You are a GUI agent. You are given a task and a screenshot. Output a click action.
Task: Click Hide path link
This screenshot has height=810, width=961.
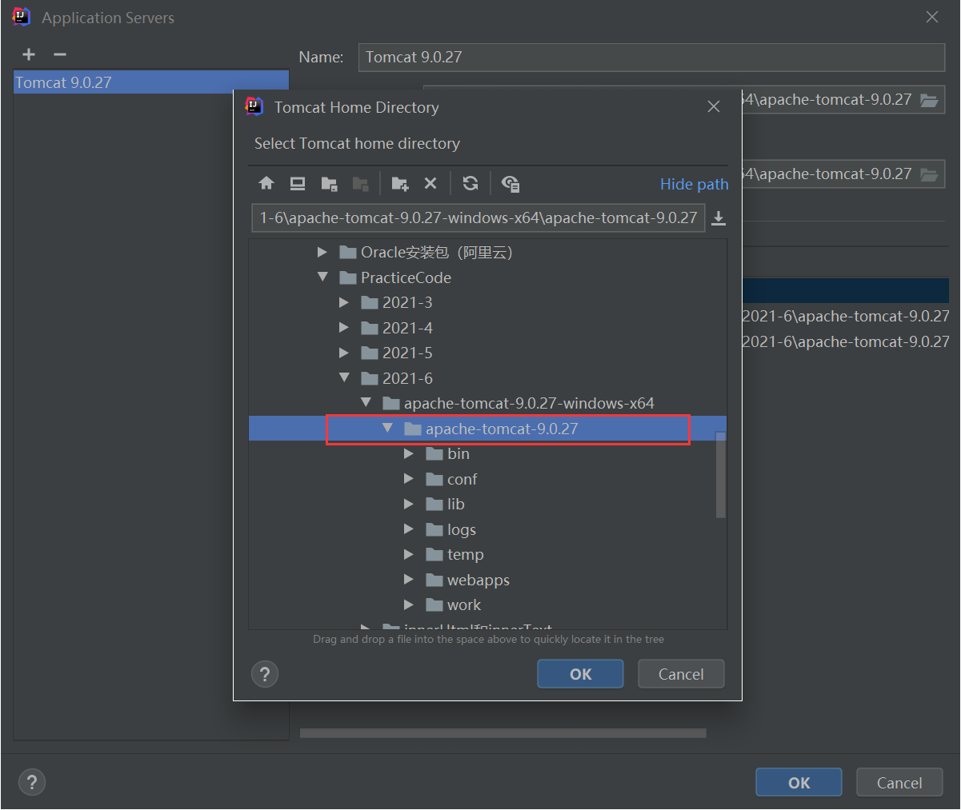(694, 184)
